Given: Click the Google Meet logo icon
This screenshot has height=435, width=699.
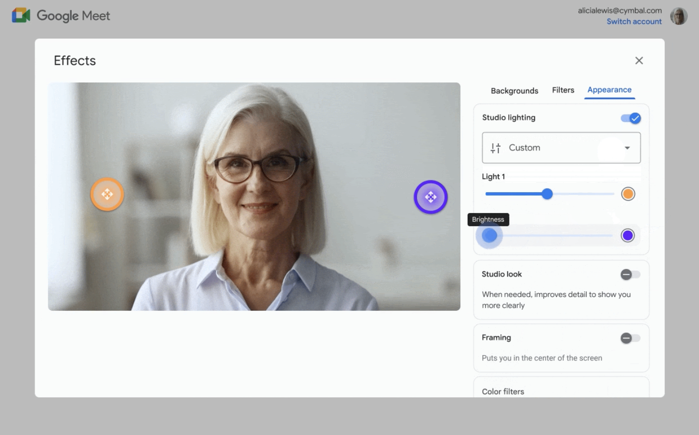Looking at the screenshot, I should (x=21, y=16).
